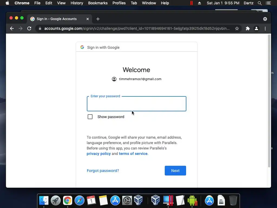This screenshot has height=208, width=277.
Task: Open System Preferences gear in Dock
Action: (127, 201)
